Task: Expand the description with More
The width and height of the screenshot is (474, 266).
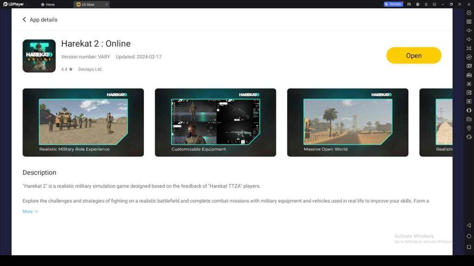Action: pos(30,212)
